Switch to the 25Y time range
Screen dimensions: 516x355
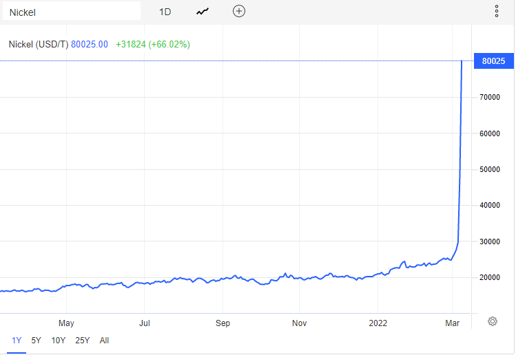coord(82,340)
